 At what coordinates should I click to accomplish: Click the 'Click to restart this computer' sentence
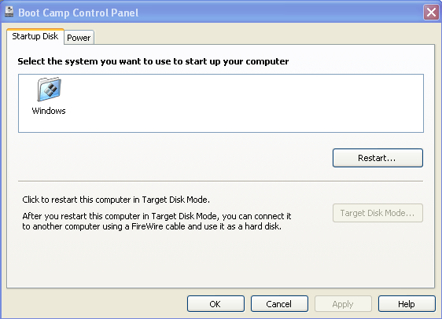[116, 200]
